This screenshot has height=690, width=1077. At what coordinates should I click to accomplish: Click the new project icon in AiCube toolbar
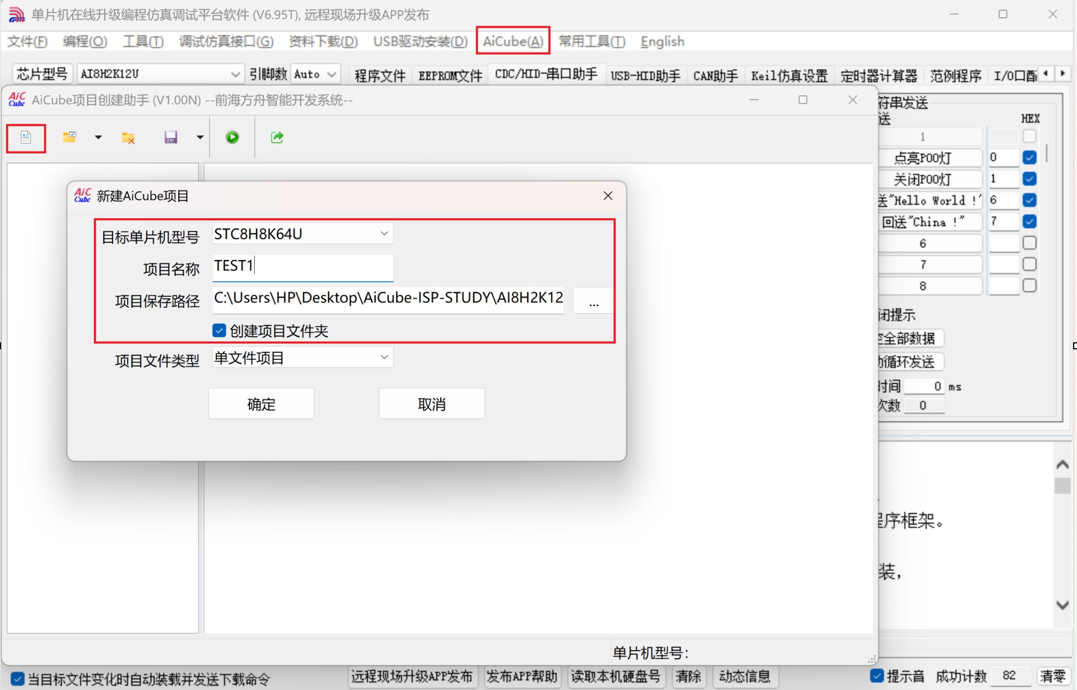[26, 137]
